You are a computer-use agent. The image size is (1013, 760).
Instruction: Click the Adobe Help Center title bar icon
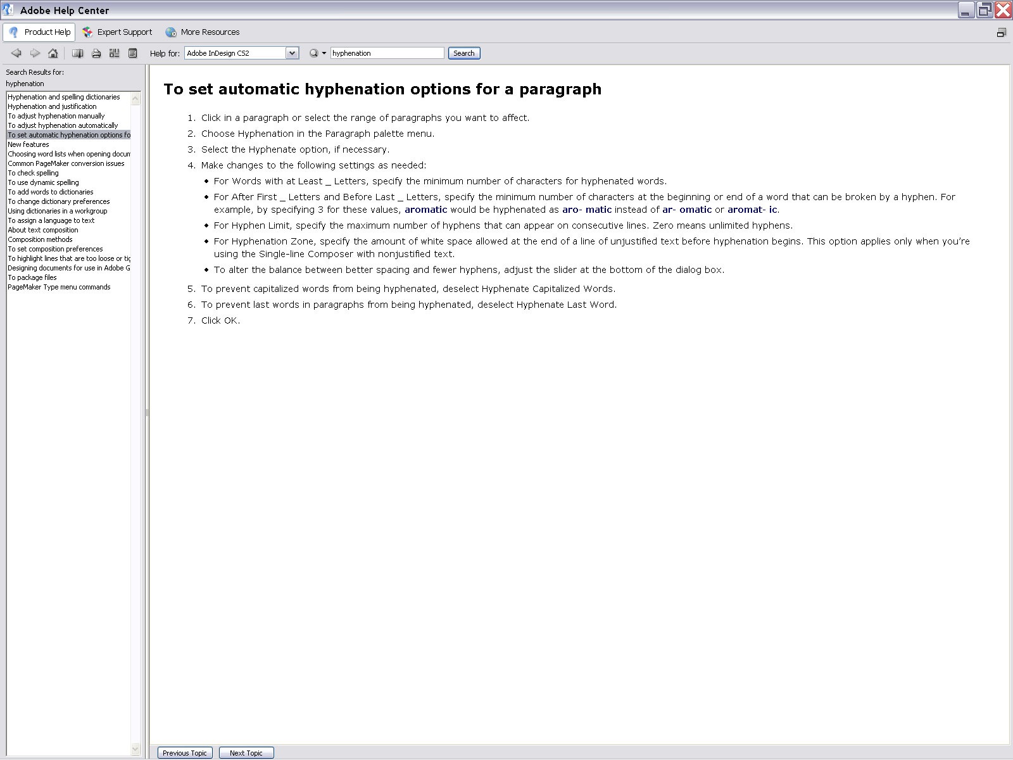[x=8, y=9]
